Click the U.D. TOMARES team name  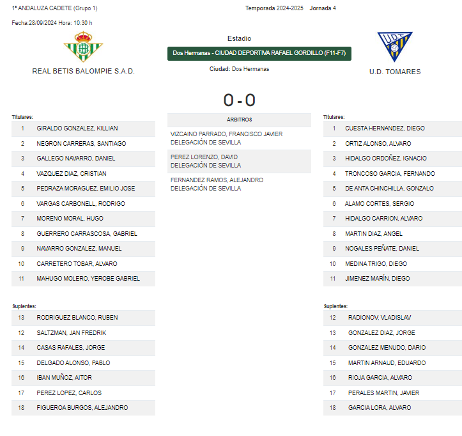click(395, 72)
